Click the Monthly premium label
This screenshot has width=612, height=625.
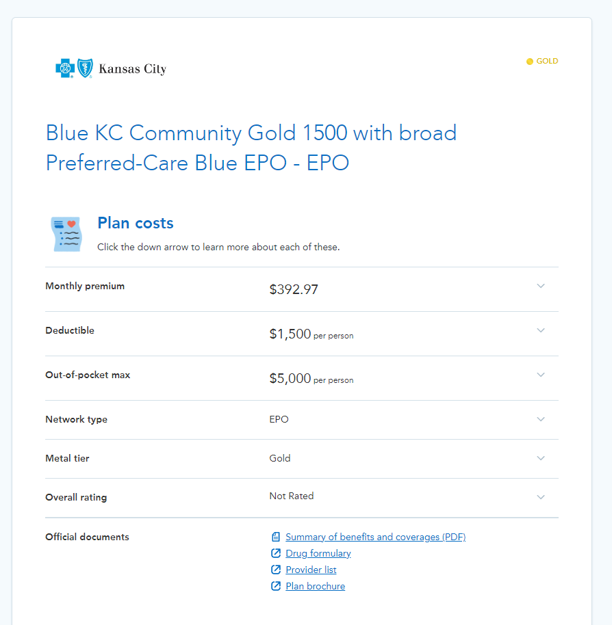point(85,287)
